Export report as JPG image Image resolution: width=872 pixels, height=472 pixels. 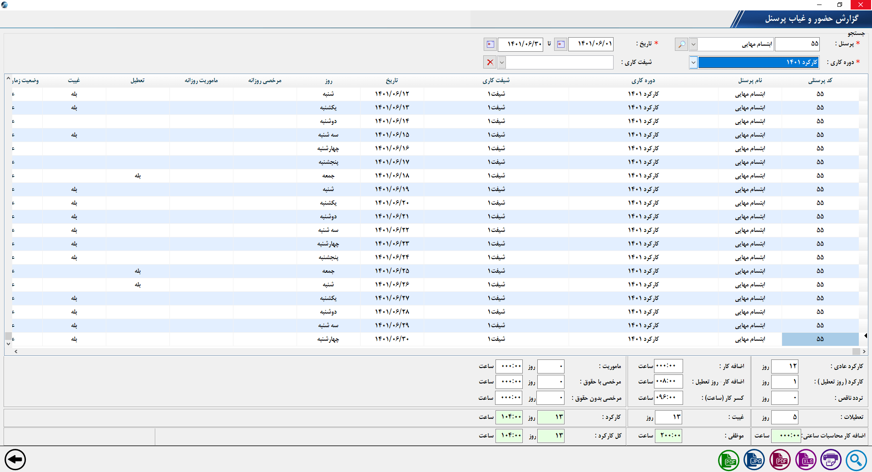tap(754, 460)
